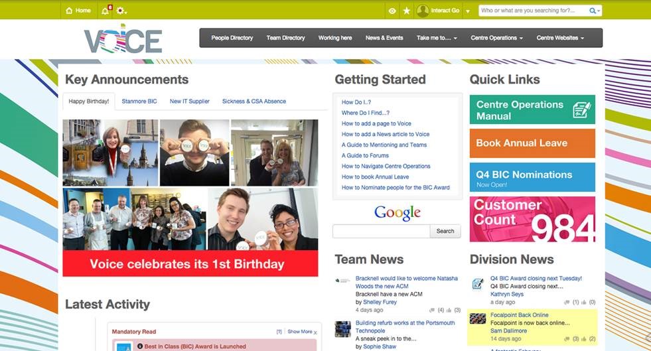The width and height of the screenshot is (651, 351).
Task: Switch to the Sickness & CSA Absence tab
Action: pos(254,102)
